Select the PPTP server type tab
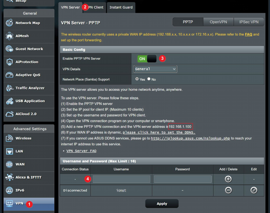 [x=188, y=22]
